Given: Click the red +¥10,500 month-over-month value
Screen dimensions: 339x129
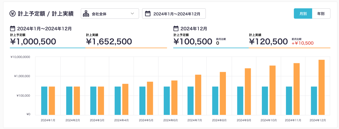Looking at the screenshot, I should pyautogui.click(x=303, y=43).
